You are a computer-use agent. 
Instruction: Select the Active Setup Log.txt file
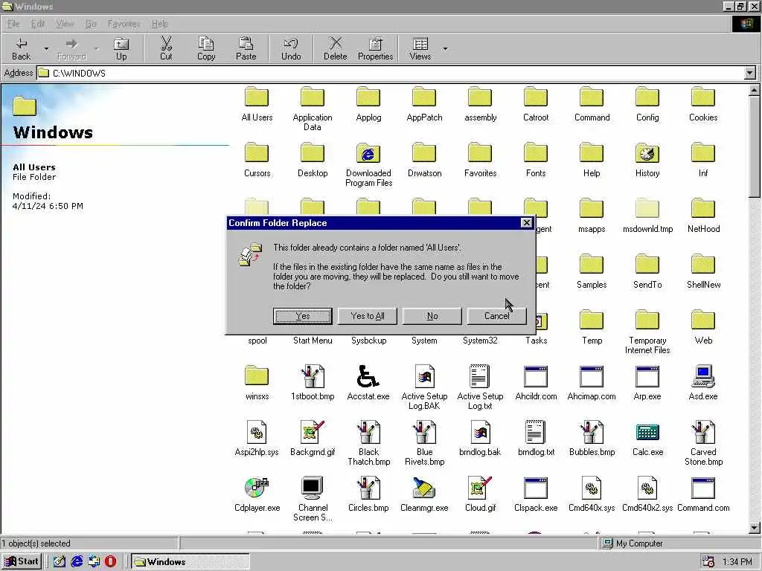[x=480, y=387]
